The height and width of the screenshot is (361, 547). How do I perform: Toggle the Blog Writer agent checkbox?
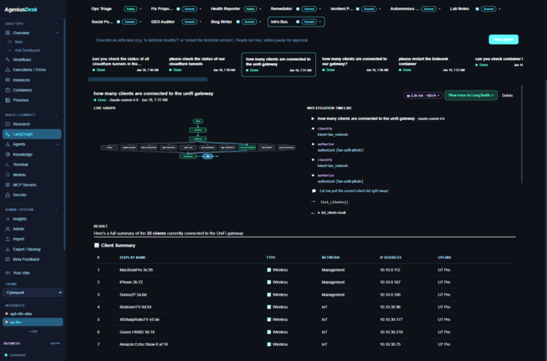238,21
